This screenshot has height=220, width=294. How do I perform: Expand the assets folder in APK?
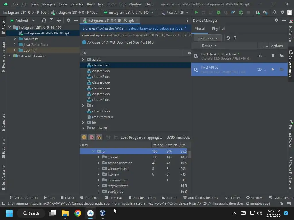tap(83, 60)
